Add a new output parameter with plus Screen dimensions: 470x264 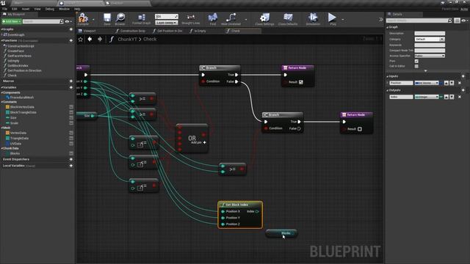click(463, 90)
